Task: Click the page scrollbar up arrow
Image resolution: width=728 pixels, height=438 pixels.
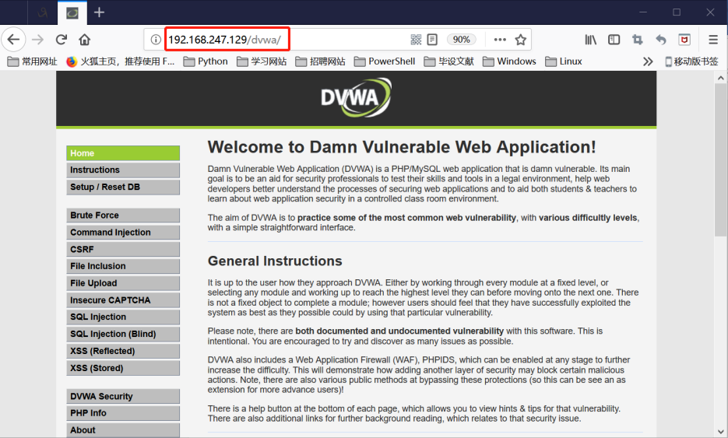Action: click(x=720, y=78)
